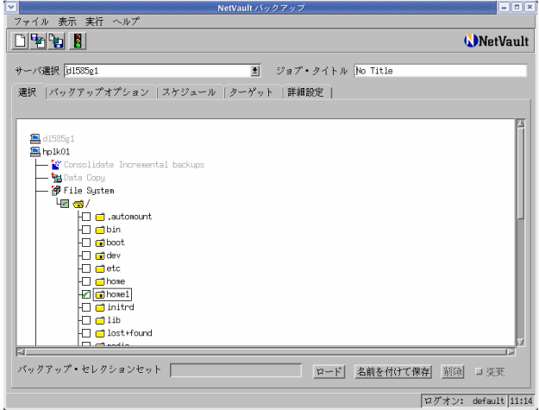Click the vertical scrollbar down arrow
Screen dimensions: 539x410
point(521,342)
